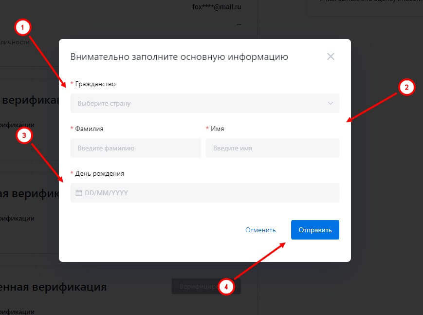The height and width of the screenshot is (315, 423).
Task: Click the 'Имя' field label
Action: pyautogui.click(x=218, y=129)
